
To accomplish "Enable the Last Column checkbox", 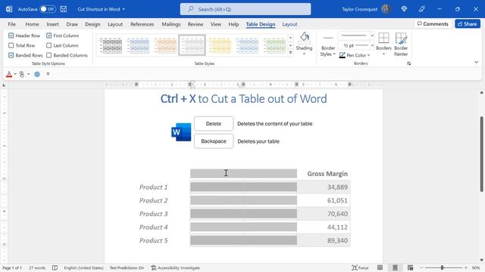I will click(48, 45).
